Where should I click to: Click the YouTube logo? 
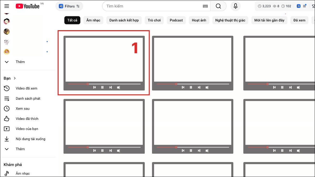28,6
